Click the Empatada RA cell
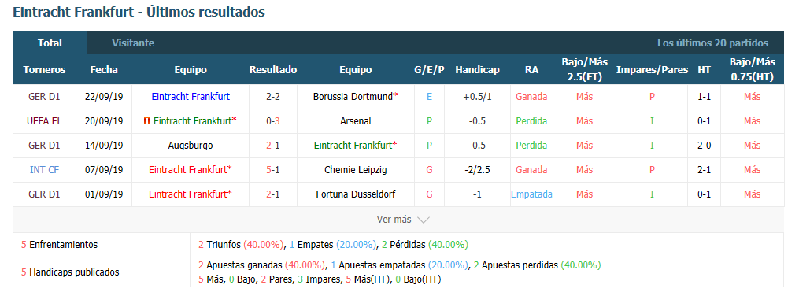Image resolution: width=799 pixels, height=296 pixels. (531, 194)
